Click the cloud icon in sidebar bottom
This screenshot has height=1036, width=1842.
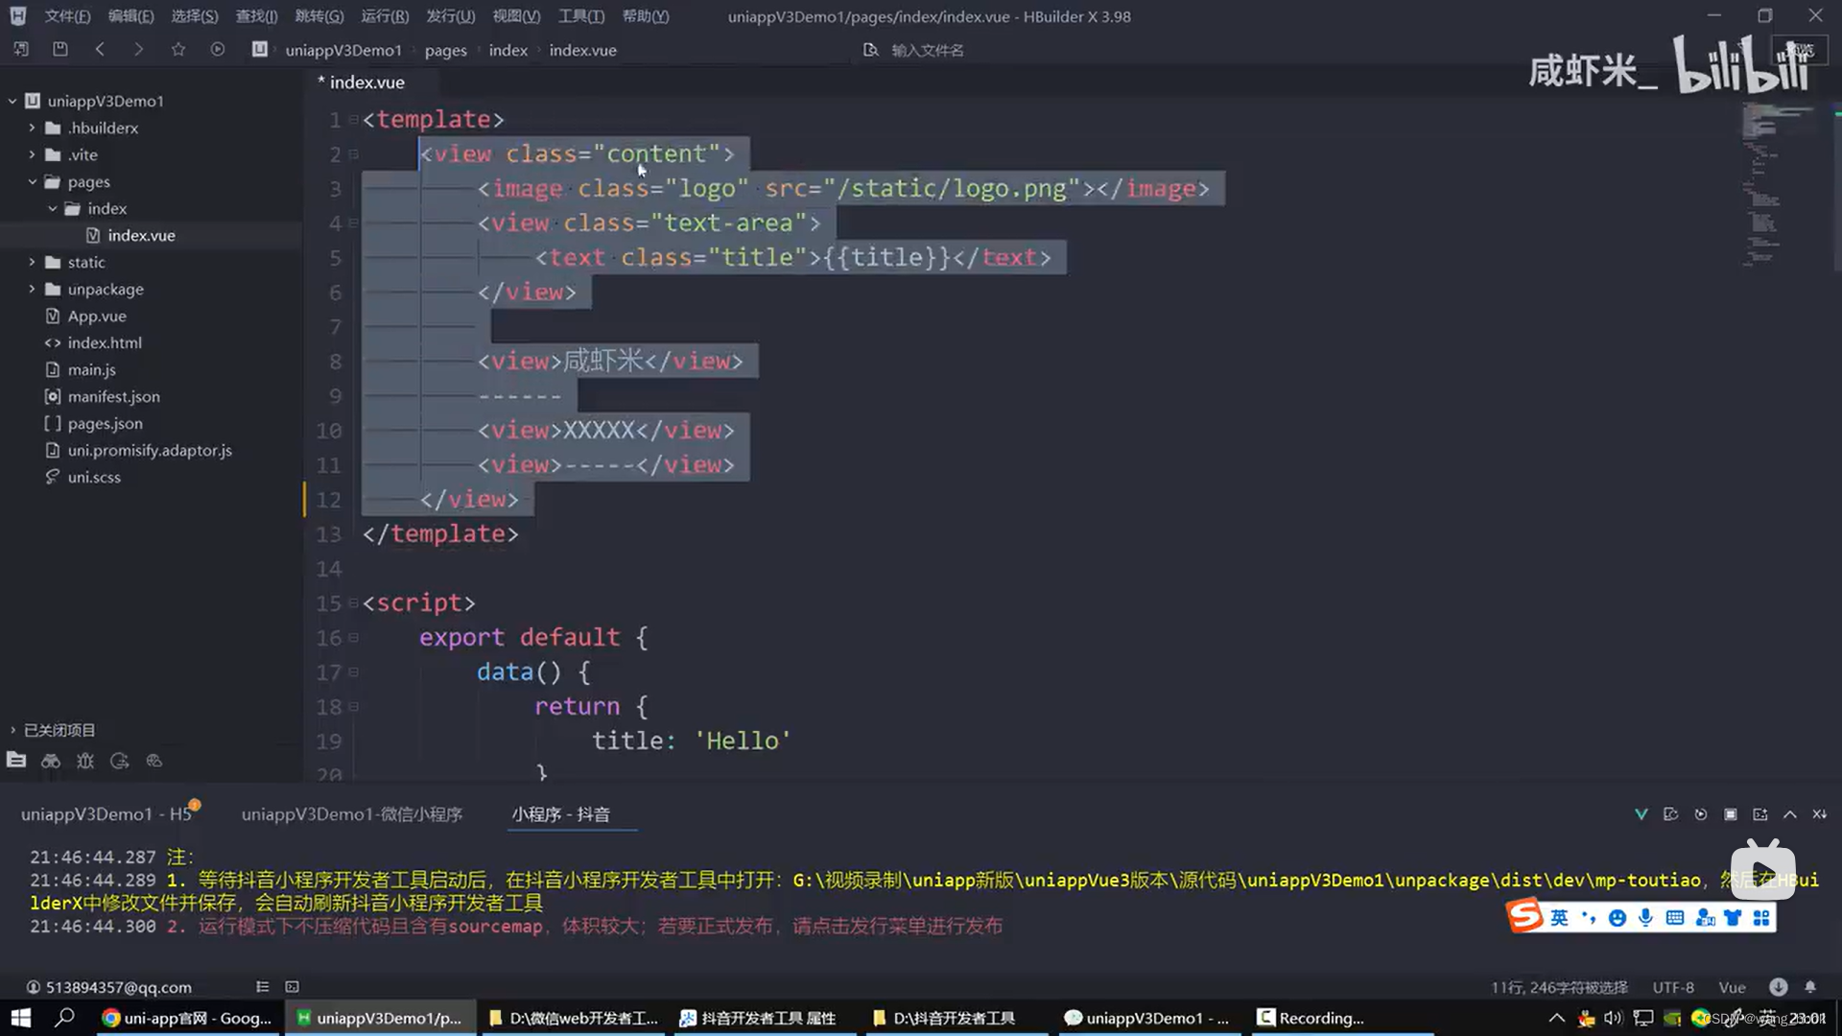[154, 761]
